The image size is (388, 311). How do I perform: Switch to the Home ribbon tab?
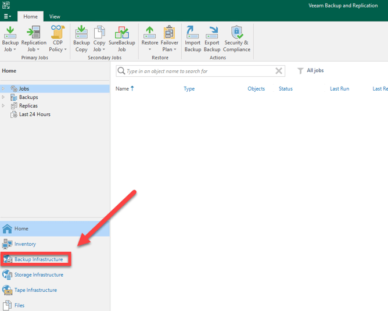[30, 16]
